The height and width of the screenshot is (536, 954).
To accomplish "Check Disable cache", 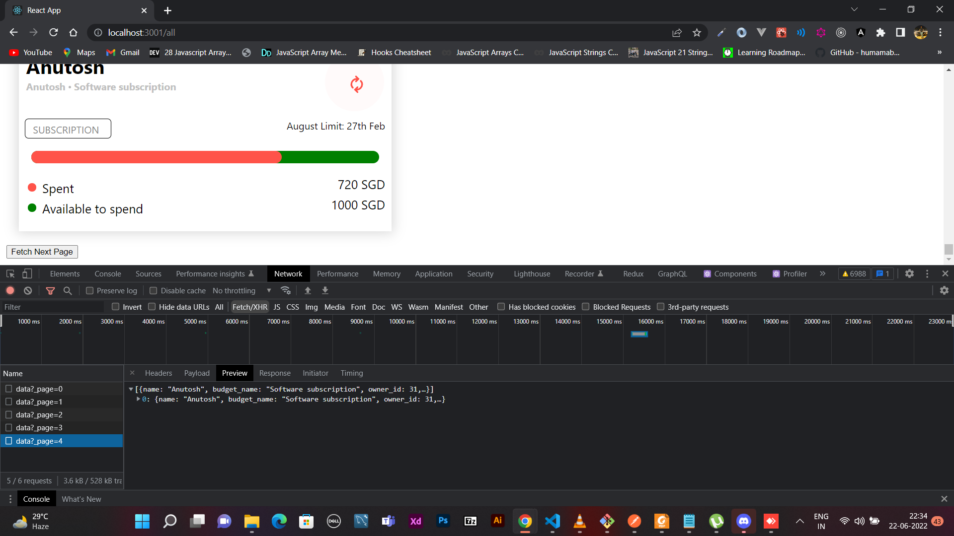I will 153,290.
